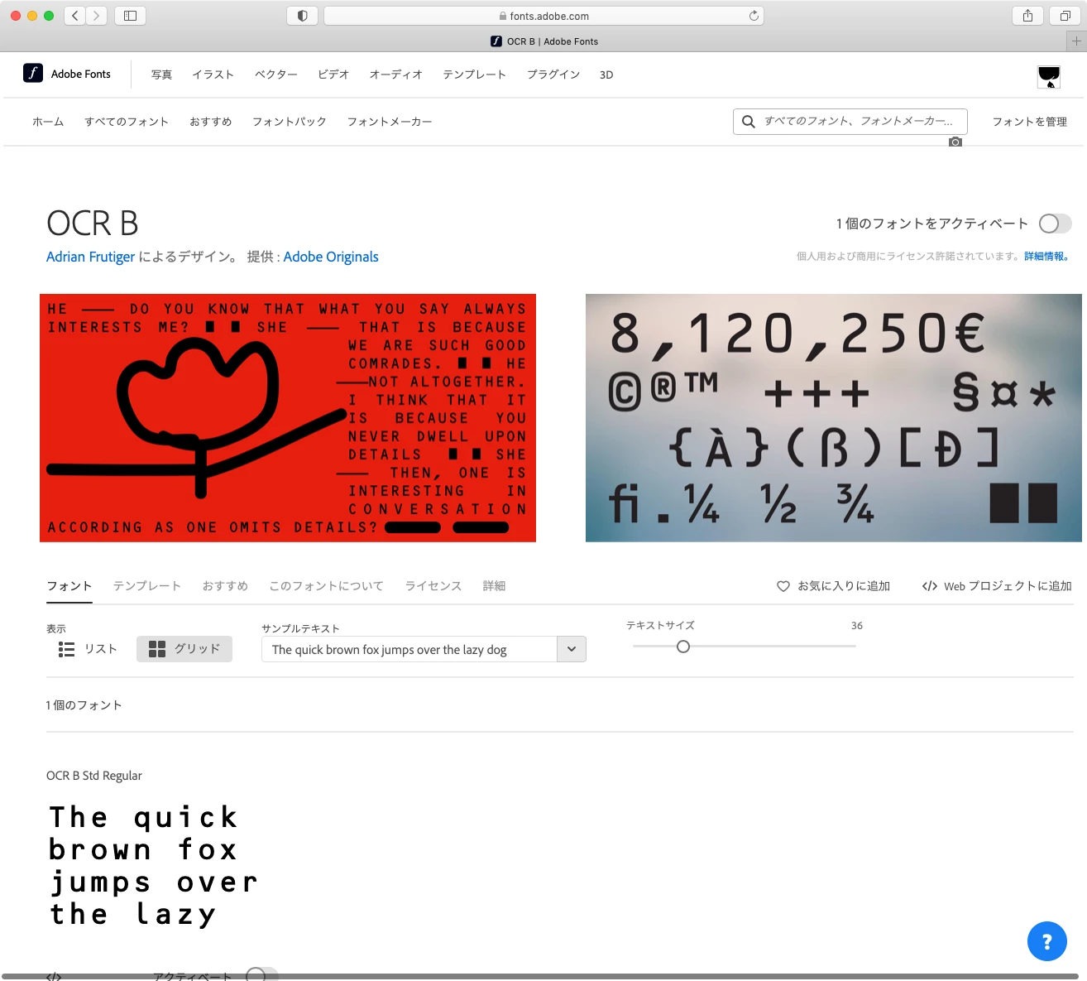
Task: Reload page with refresh icon
Action: pos(754,16)
